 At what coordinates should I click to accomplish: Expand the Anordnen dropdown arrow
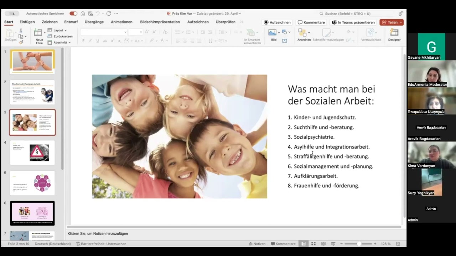click(x=309, y=32)
